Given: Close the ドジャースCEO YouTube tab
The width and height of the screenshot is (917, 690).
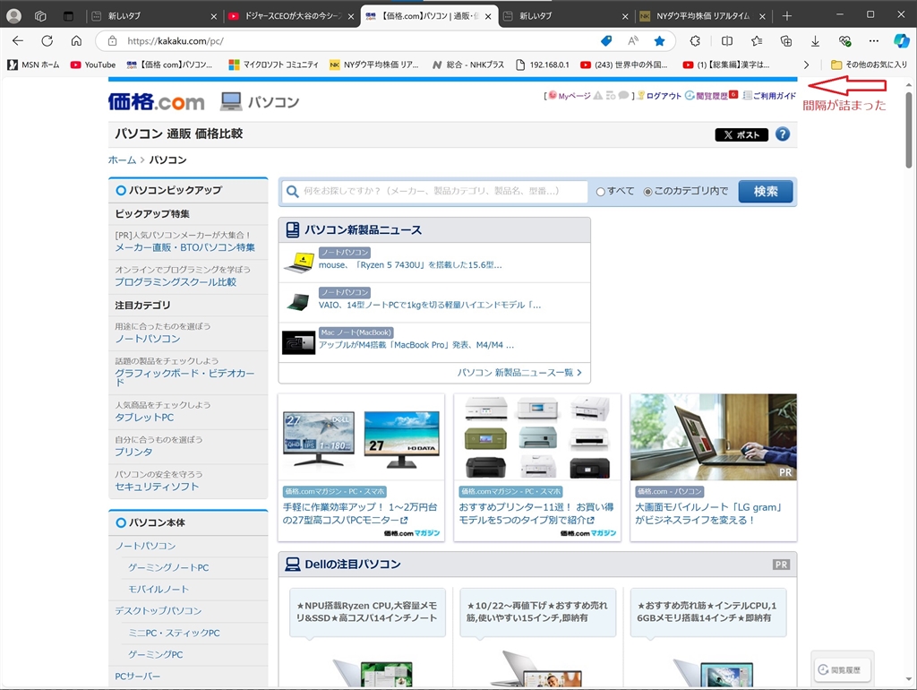Looking at the screenshot, I should (x=351, y=16).
